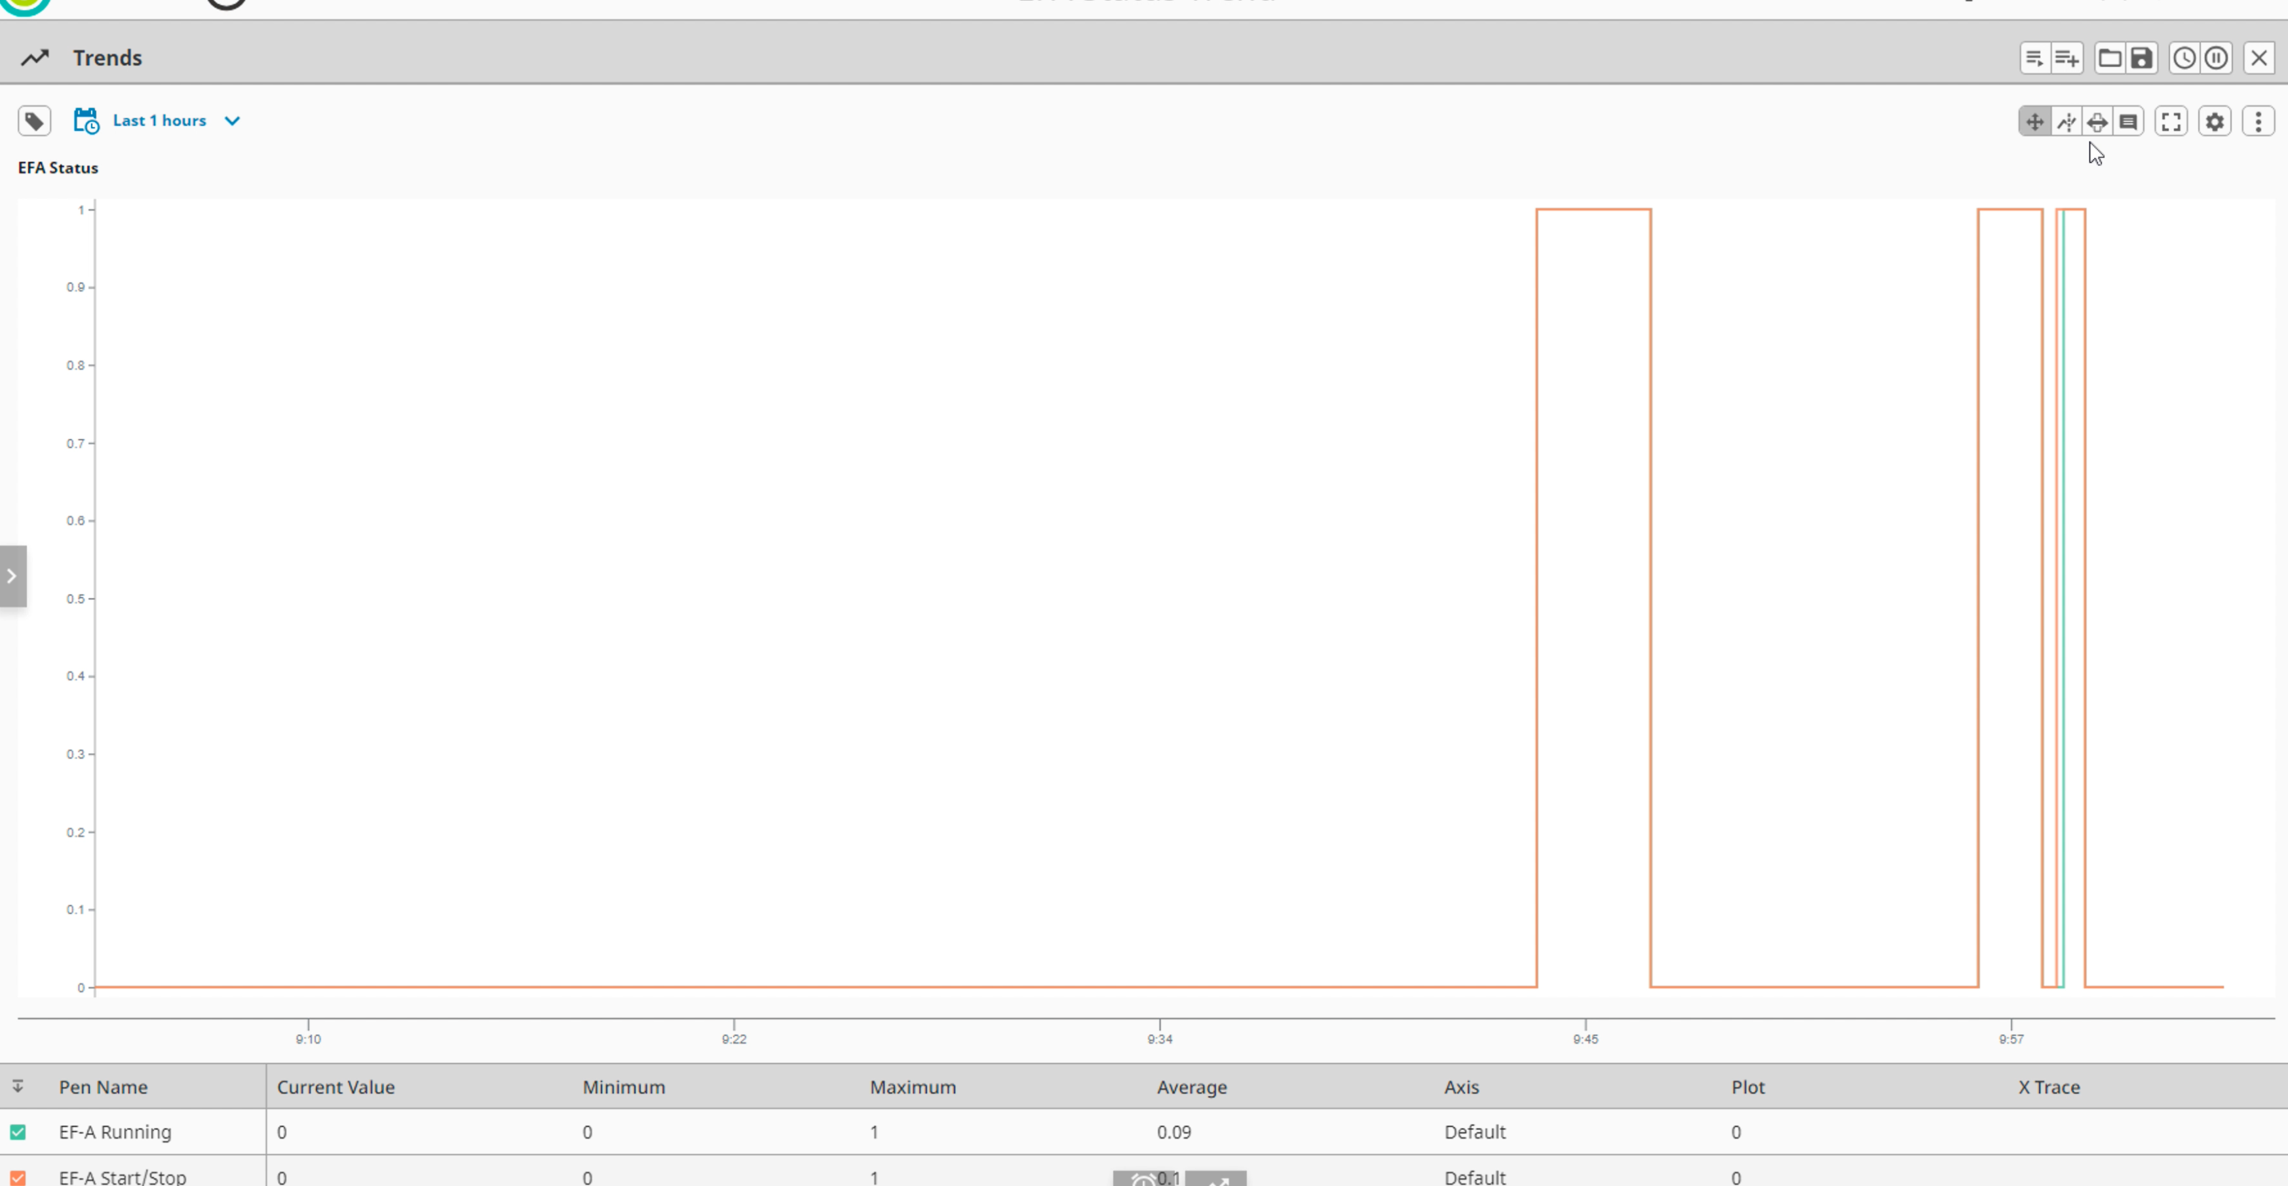Image resolution: width=2288 pixels, height=1186 pixels.
Task: Add a new pen to the trend
Action: click(x=2067, y=57)
